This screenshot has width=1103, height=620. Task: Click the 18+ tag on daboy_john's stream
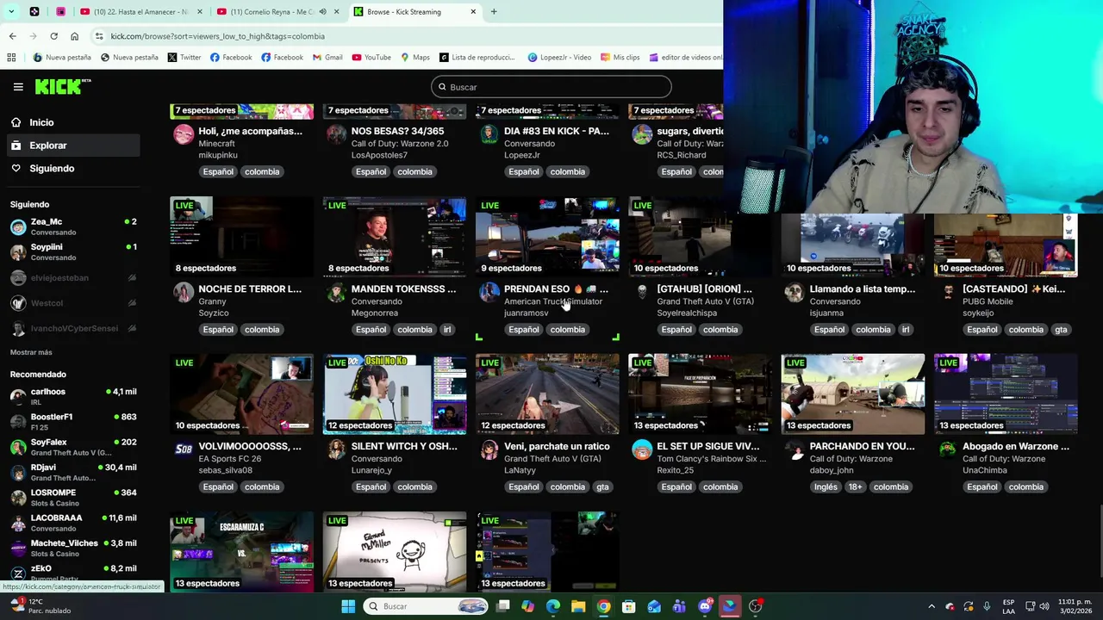point(854,487)
